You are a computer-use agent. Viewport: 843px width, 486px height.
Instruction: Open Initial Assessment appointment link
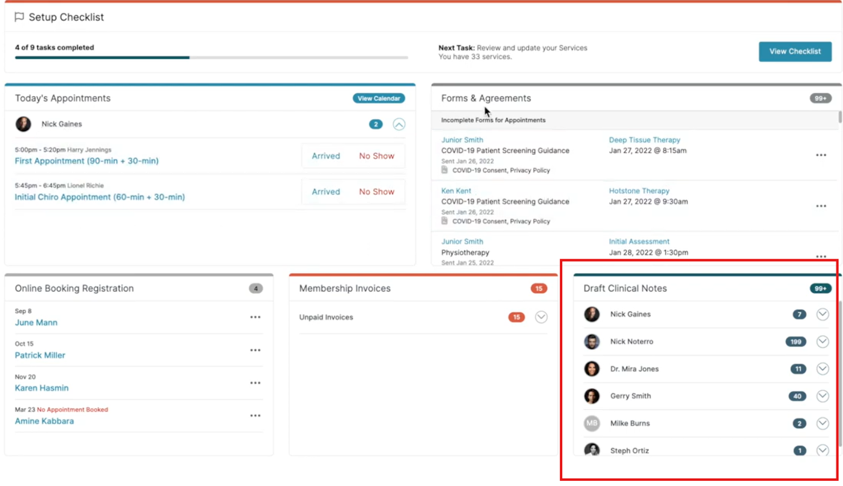(x=639, y=241)
